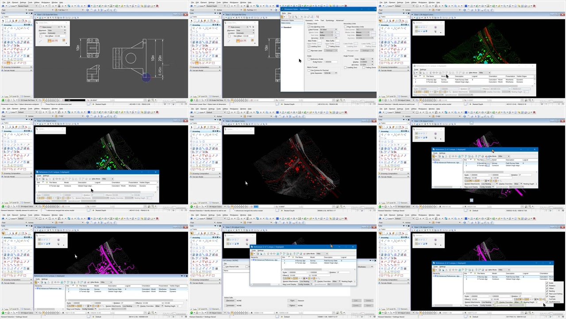Switch to Symbology tab in Dimension Styles dialog
566x319 pixels.
click(330, 20)
